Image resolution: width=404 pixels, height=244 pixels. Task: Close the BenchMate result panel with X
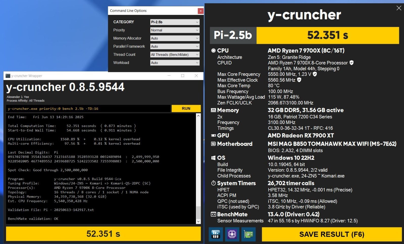[399, 8]
